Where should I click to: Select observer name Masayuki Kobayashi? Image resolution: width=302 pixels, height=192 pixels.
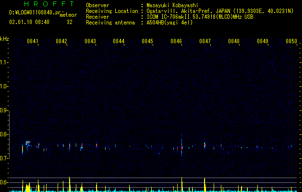coord(172,5)
